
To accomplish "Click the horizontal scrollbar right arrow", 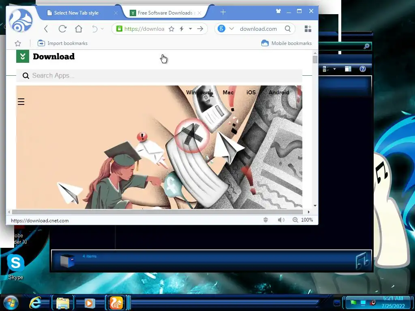I will click(x=308, y=212).
